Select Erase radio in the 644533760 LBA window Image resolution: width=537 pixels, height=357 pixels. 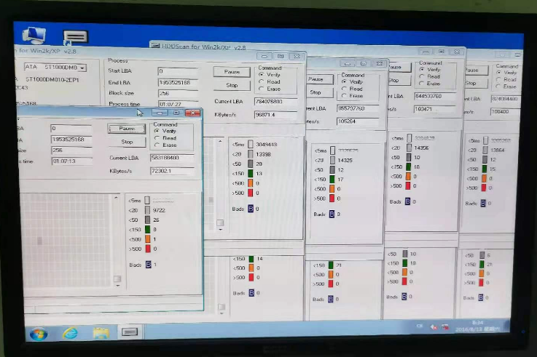pyautogui.click(x=422, y=84)
